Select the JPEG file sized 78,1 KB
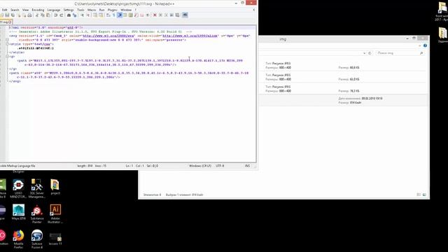This screenshot has height=252, width=448. click(x=344, y=89)
